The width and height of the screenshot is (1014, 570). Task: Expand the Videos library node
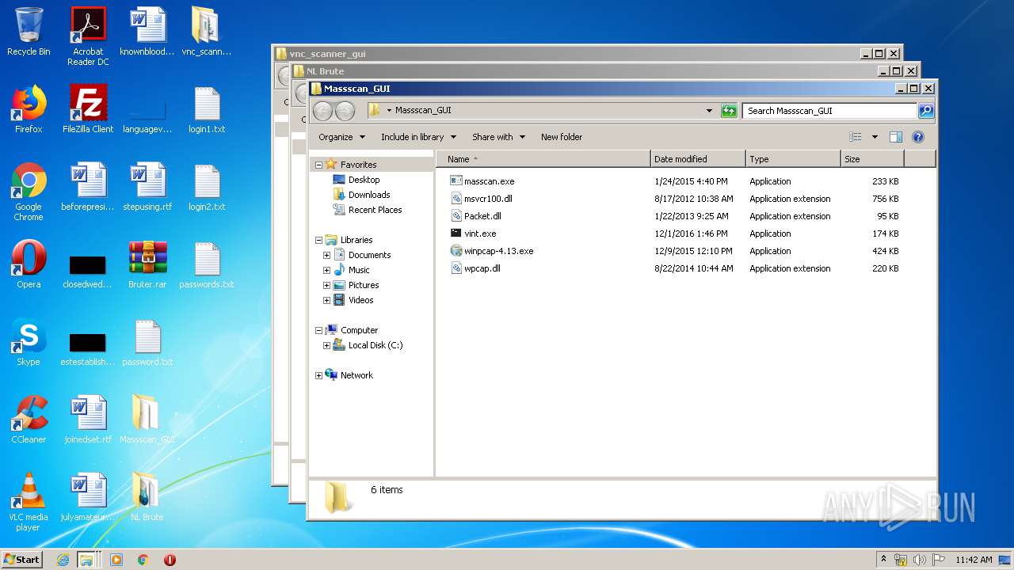[326, 300]
